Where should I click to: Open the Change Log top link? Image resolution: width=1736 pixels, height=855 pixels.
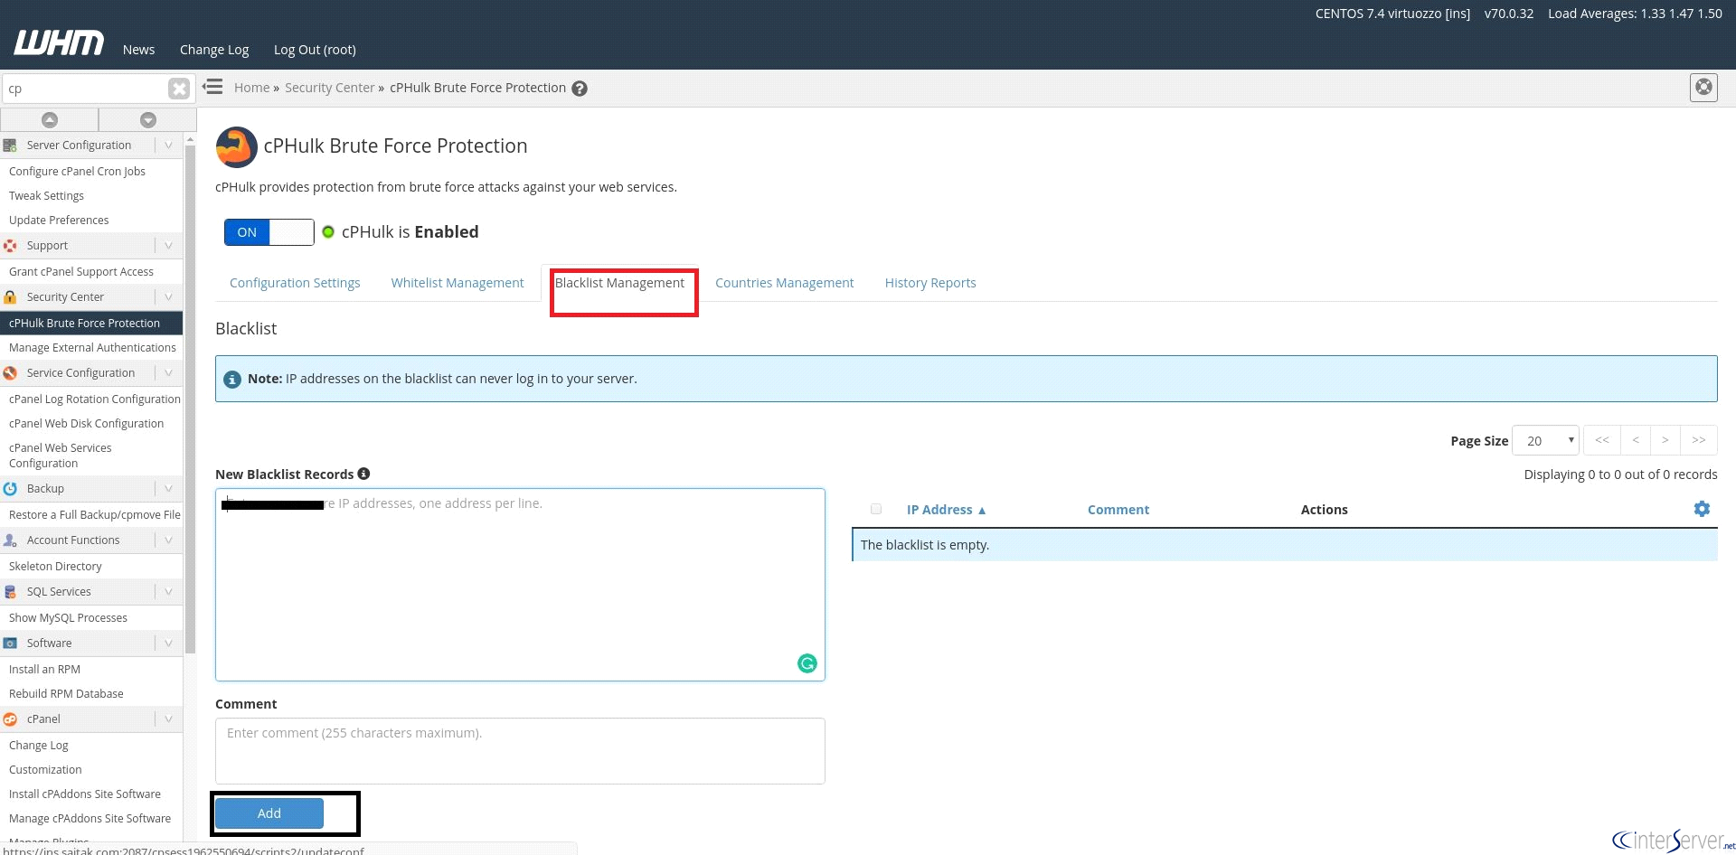(x=214, y=50)
